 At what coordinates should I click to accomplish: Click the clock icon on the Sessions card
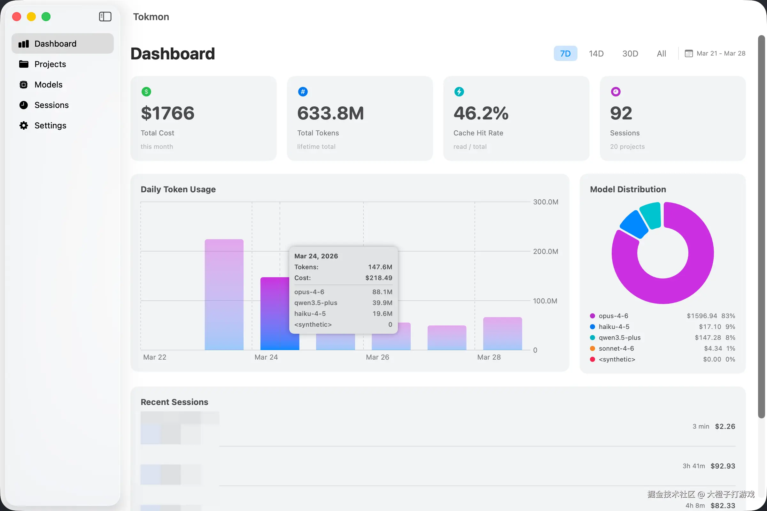point(616,92)
